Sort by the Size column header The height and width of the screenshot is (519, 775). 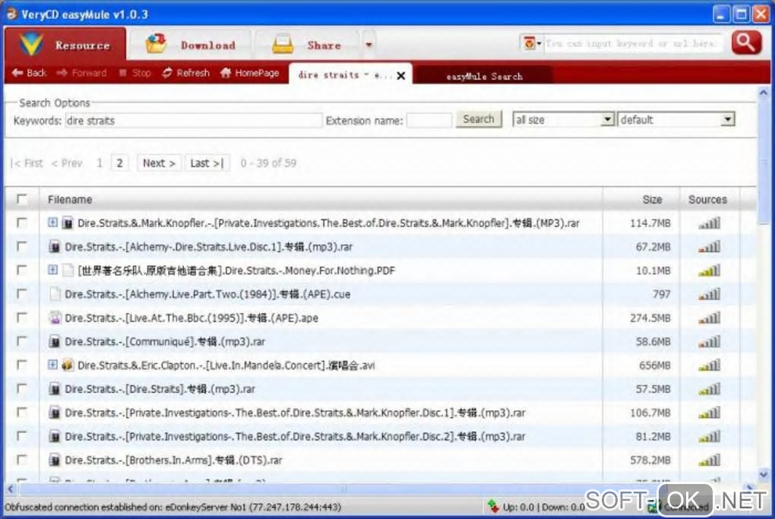652,200
